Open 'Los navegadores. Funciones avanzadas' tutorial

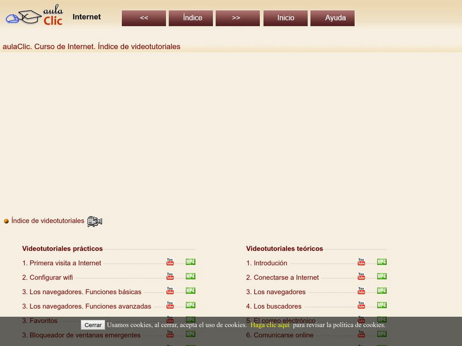tap(87, 306)
